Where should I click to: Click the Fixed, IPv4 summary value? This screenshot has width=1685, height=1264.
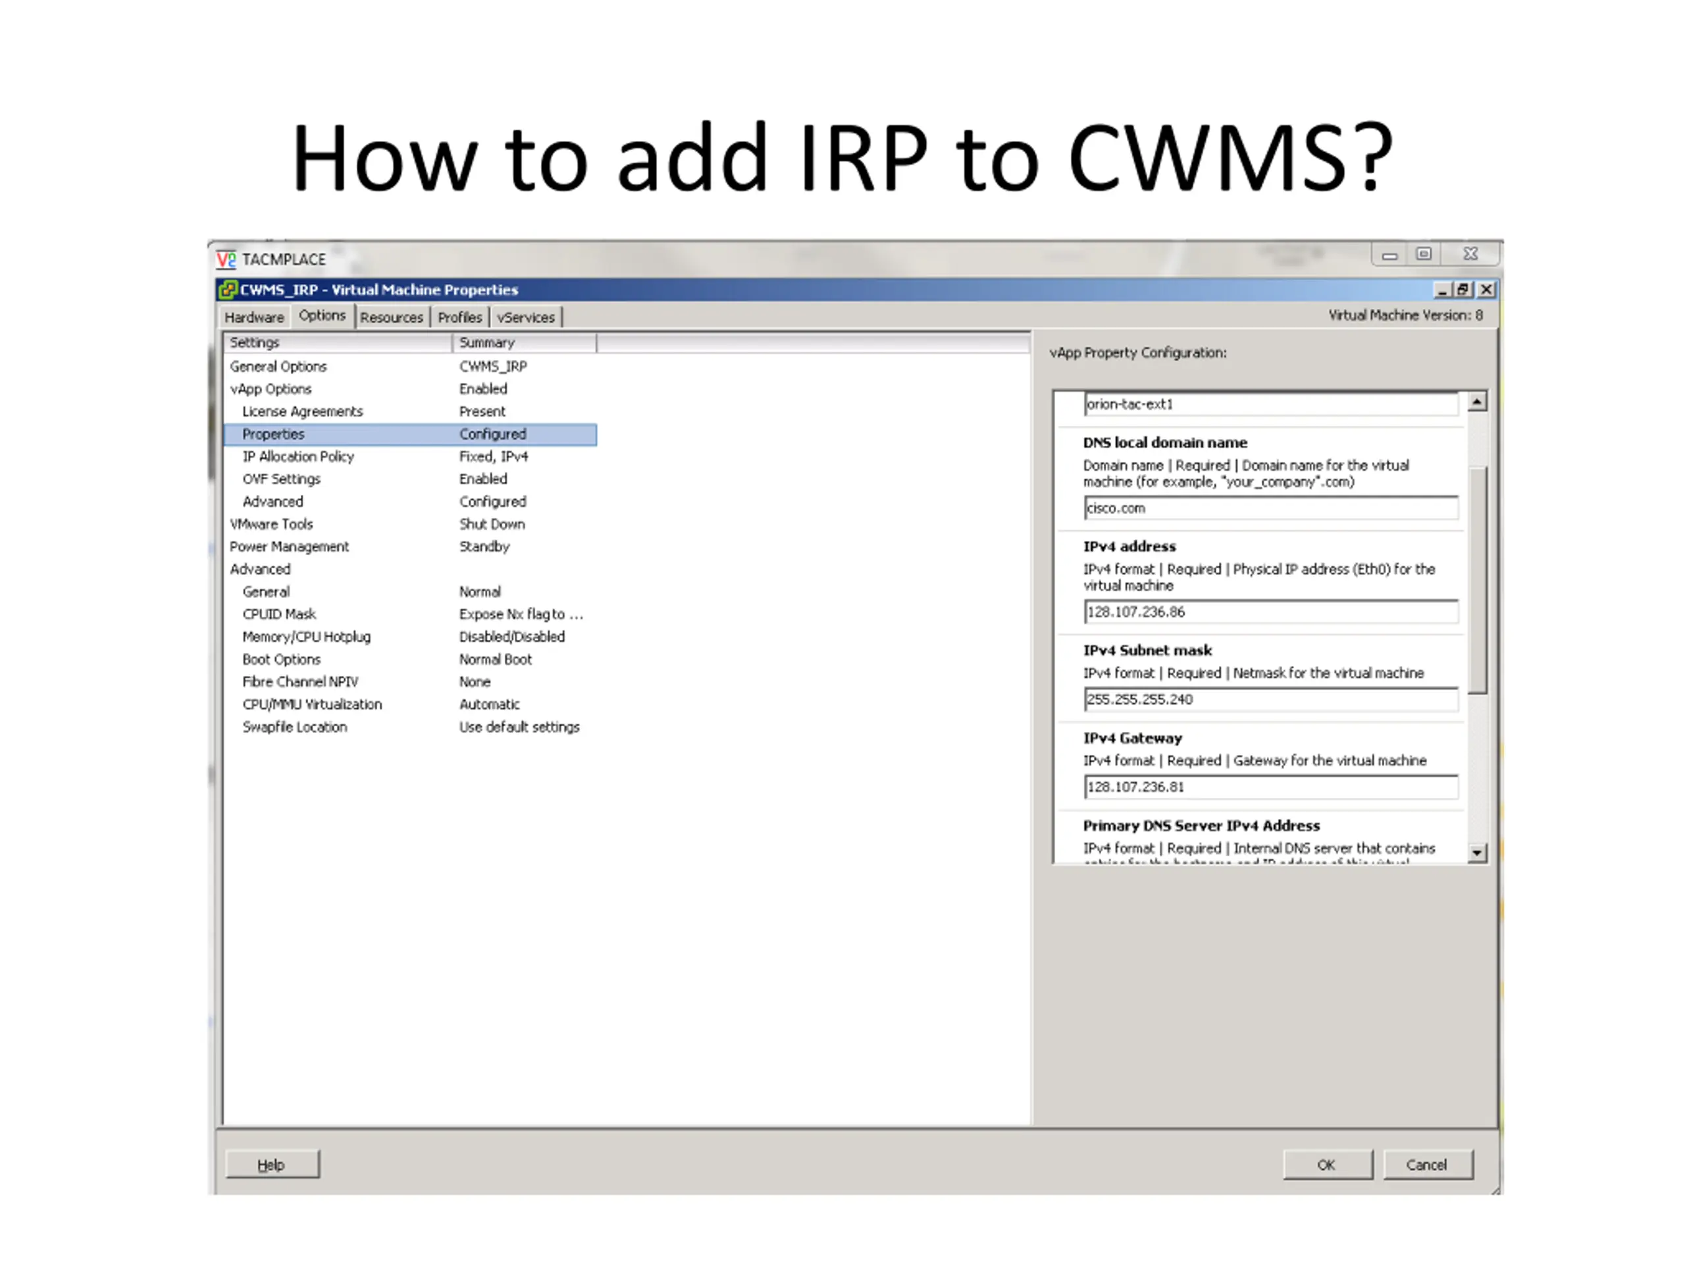tap(494, 456)
